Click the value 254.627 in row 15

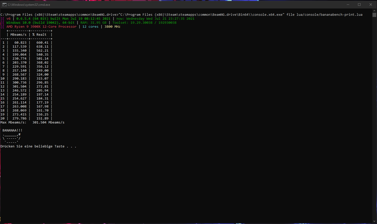click(x=19, y=99)
